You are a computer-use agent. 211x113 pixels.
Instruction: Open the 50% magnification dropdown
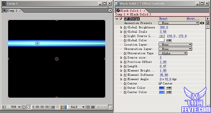[x=14, y=107]
